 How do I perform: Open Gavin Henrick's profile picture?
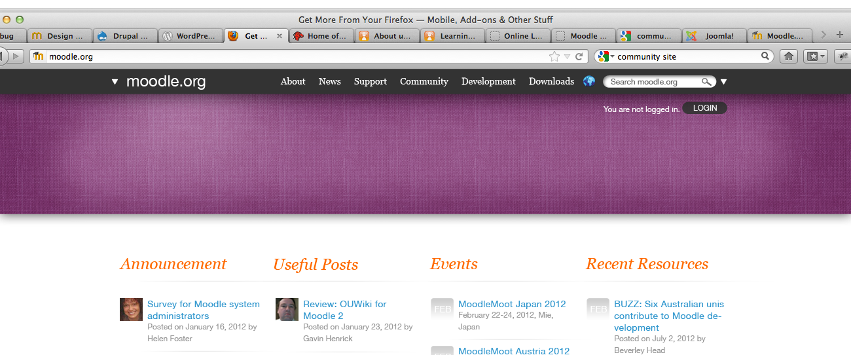point(287,309)
